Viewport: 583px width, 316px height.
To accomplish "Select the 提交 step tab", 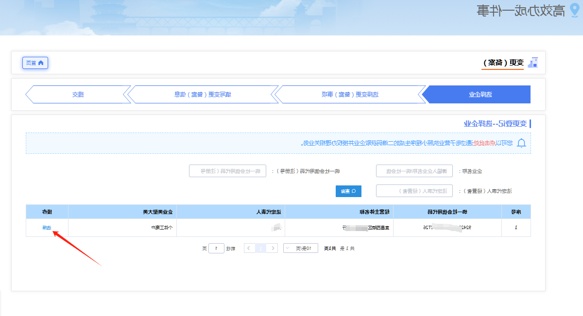I will tap(78, 94).
